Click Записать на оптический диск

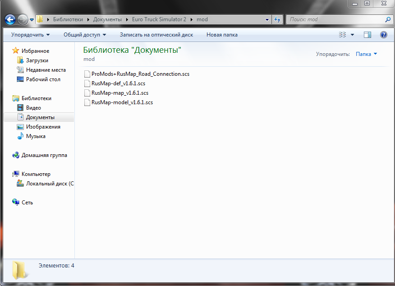[156, 35]
